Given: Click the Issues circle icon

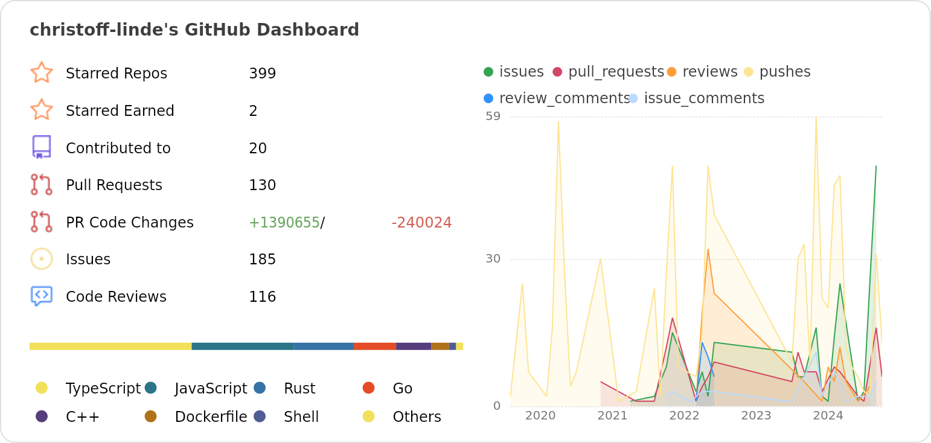Looking at the screenshot, I should [x=42, y=259].
